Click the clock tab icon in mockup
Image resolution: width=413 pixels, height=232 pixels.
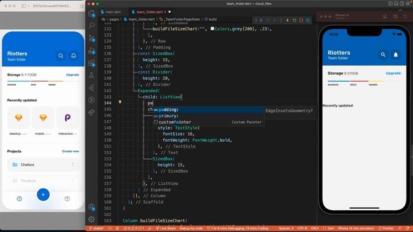click(19, 199)
